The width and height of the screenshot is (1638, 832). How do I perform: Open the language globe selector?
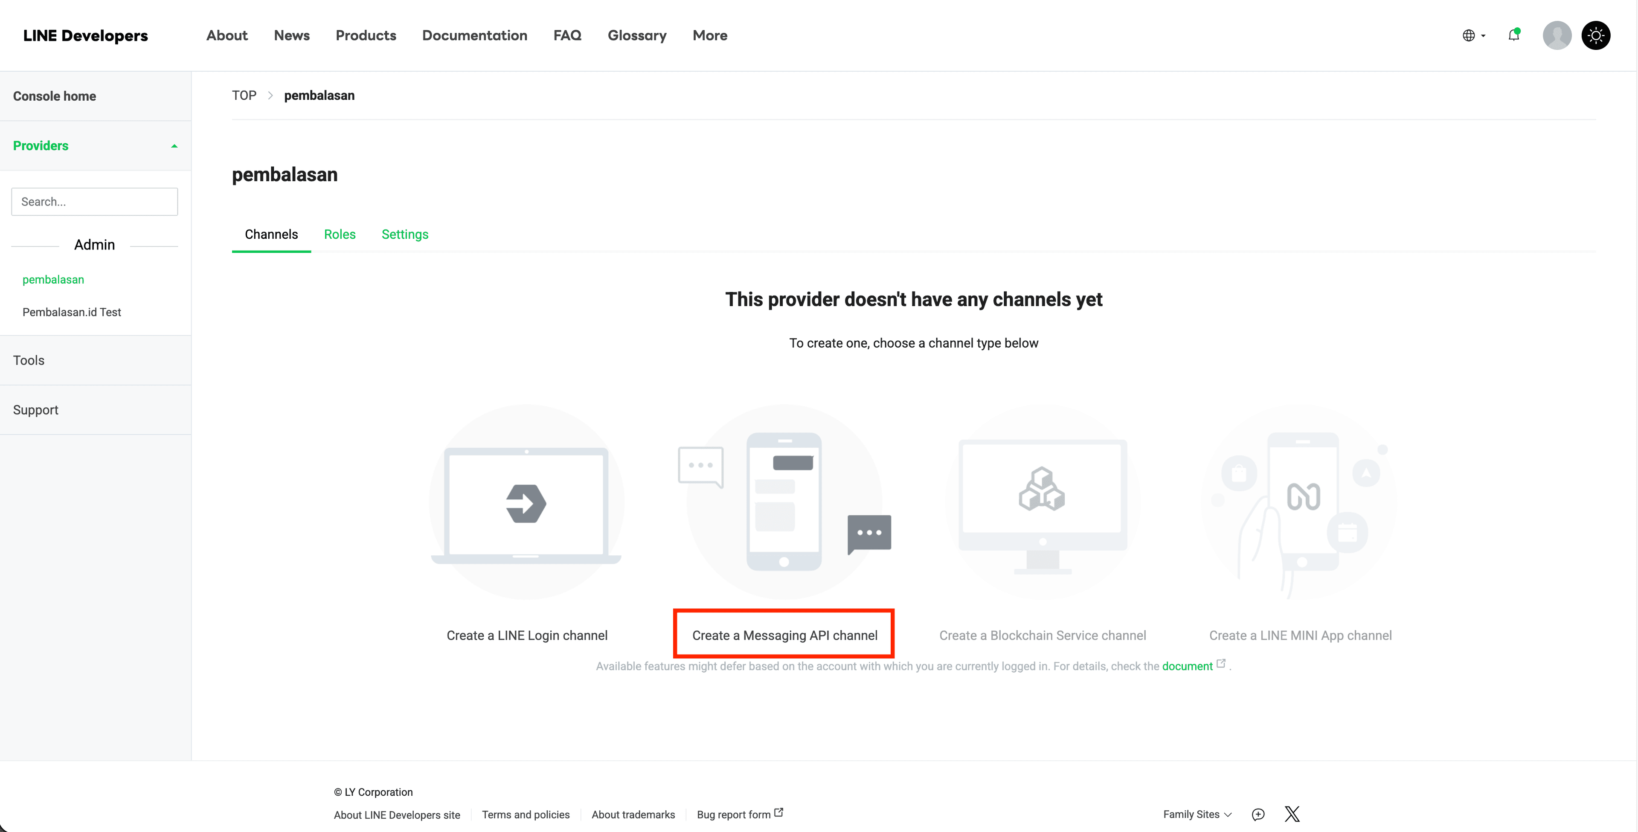pos(1473,35)
